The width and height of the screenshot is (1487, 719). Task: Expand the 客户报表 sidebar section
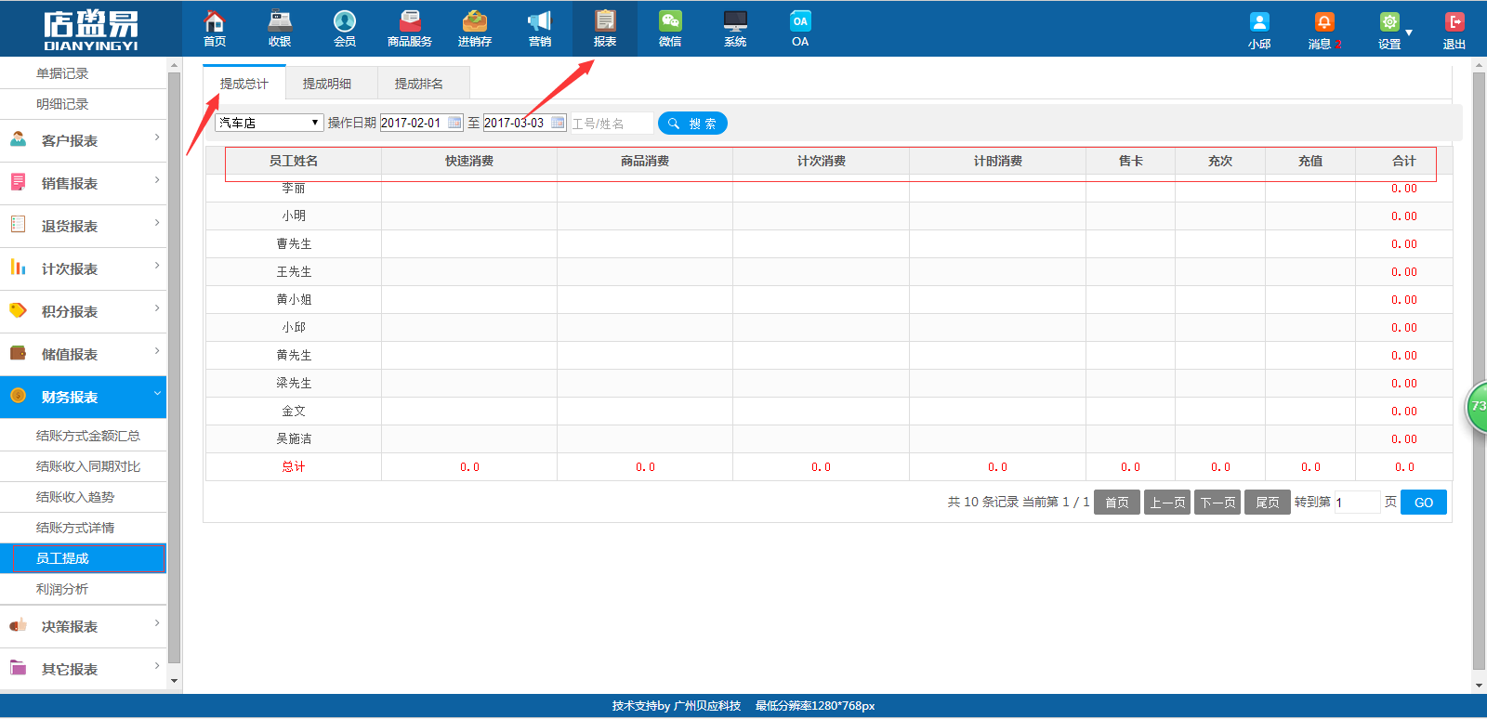(x=84, y=140)
